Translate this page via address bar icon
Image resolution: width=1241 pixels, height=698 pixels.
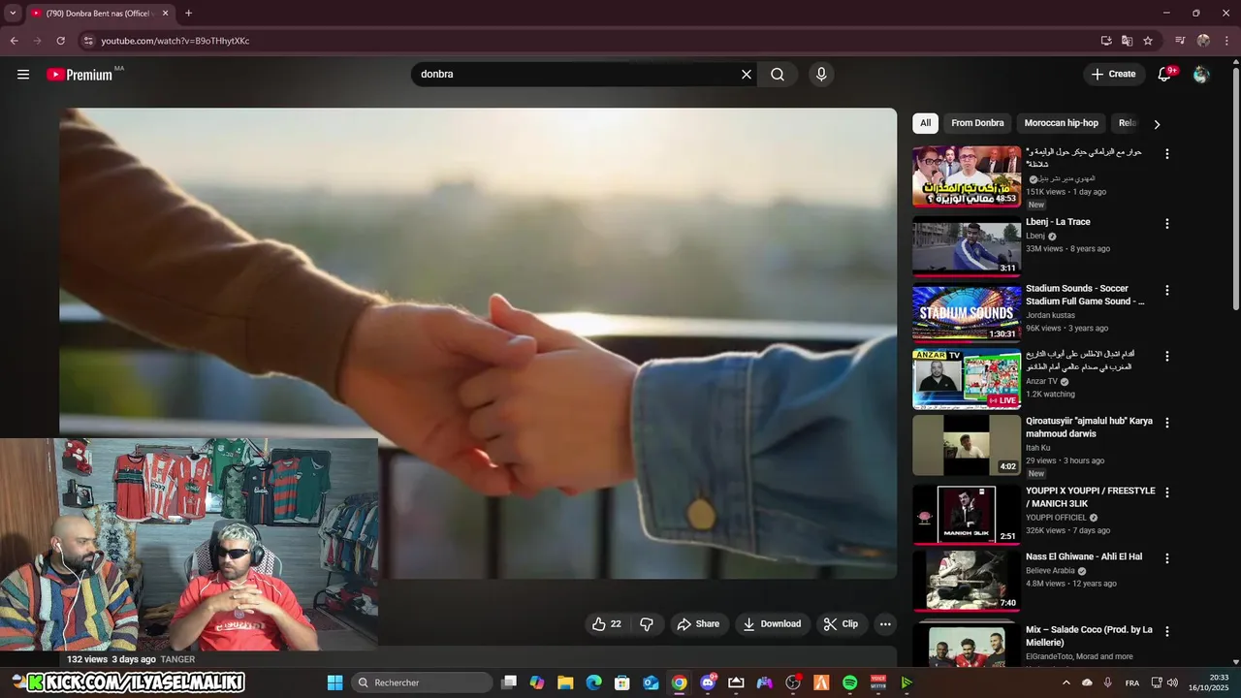[1127, 41]
